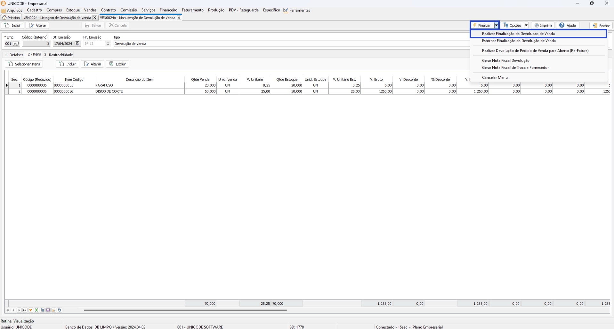Click the Emp. lookup search icon
614x329 pixels.
point(16,44)
